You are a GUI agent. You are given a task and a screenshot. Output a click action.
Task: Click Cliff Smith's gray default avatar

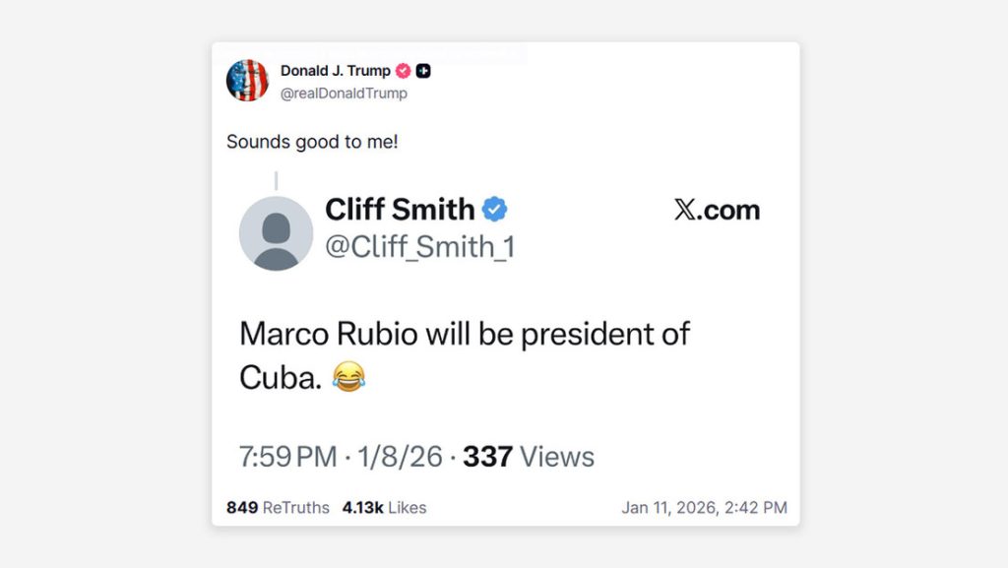276,233
